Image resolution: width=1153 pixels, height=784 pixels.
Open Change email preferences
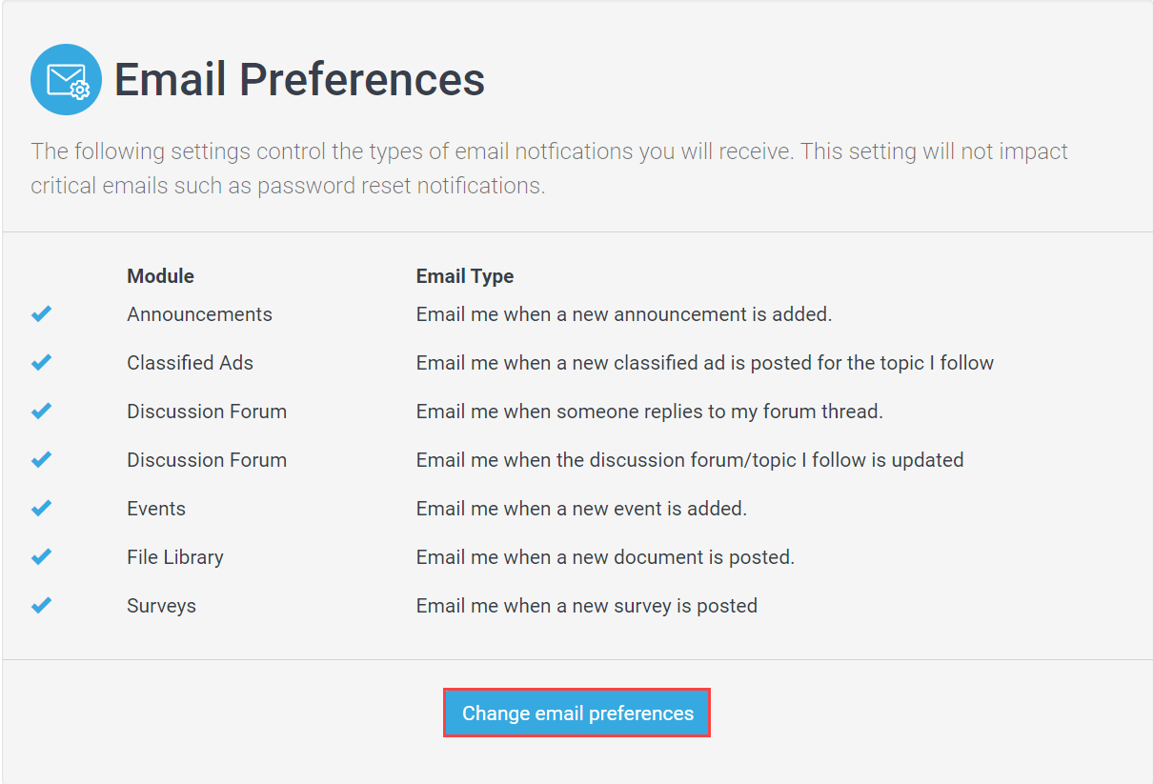[x=577, y=713]
